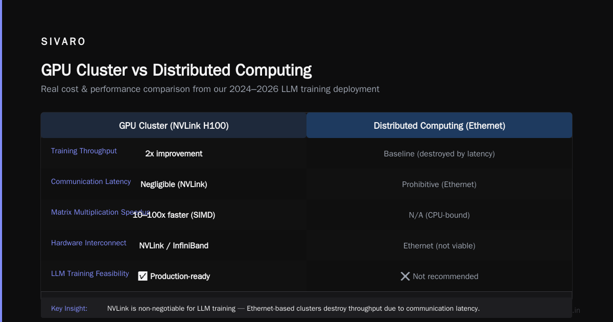
Task: Select the 'GPU Cluster (NVLink H100)' column header
Action: pyautogui.click(x=174, y=125)
